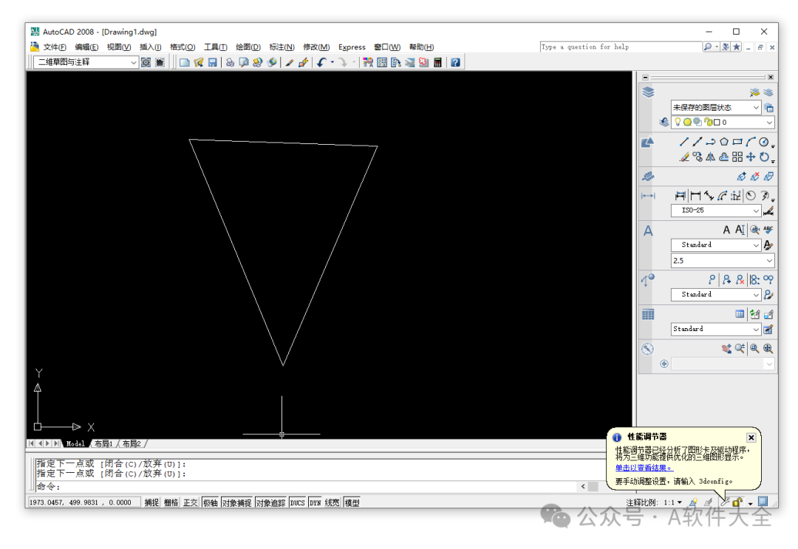Image resolution: width=798 pixels, height=549 pixels.
Task: Choose the Copy objects tool
Action: pyautogui.click(x=698, y=157)
